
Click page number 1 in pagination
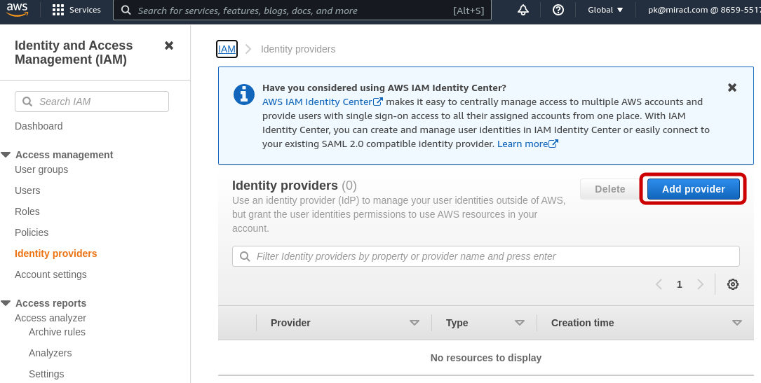(x=680, y=284)
